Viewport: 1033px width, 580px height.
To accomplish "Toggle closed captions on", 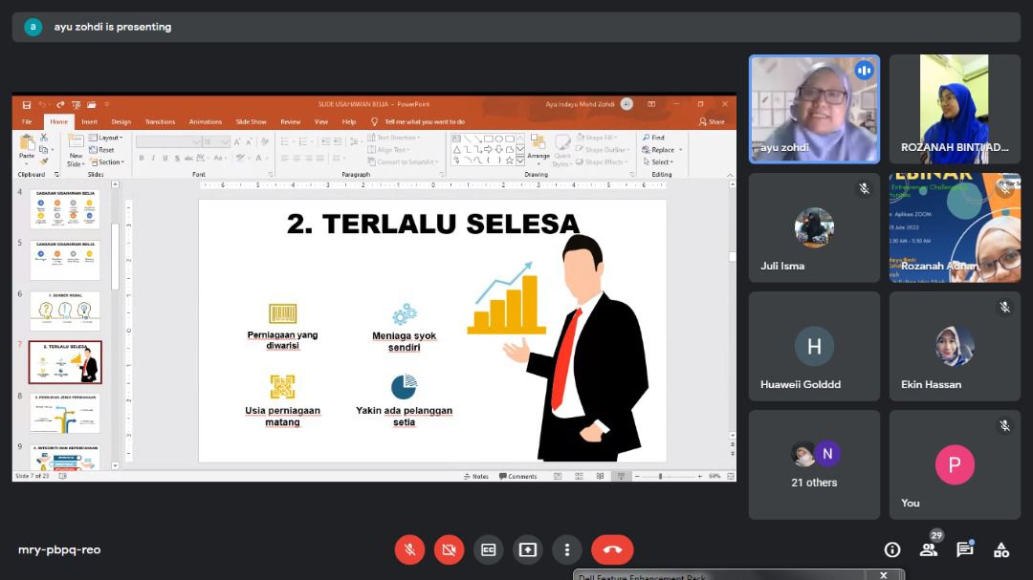I will pos(488,549).
